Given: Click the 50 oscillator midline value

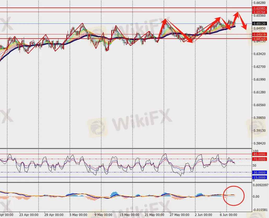Looking at the screenshot, I should pos(254,165).
